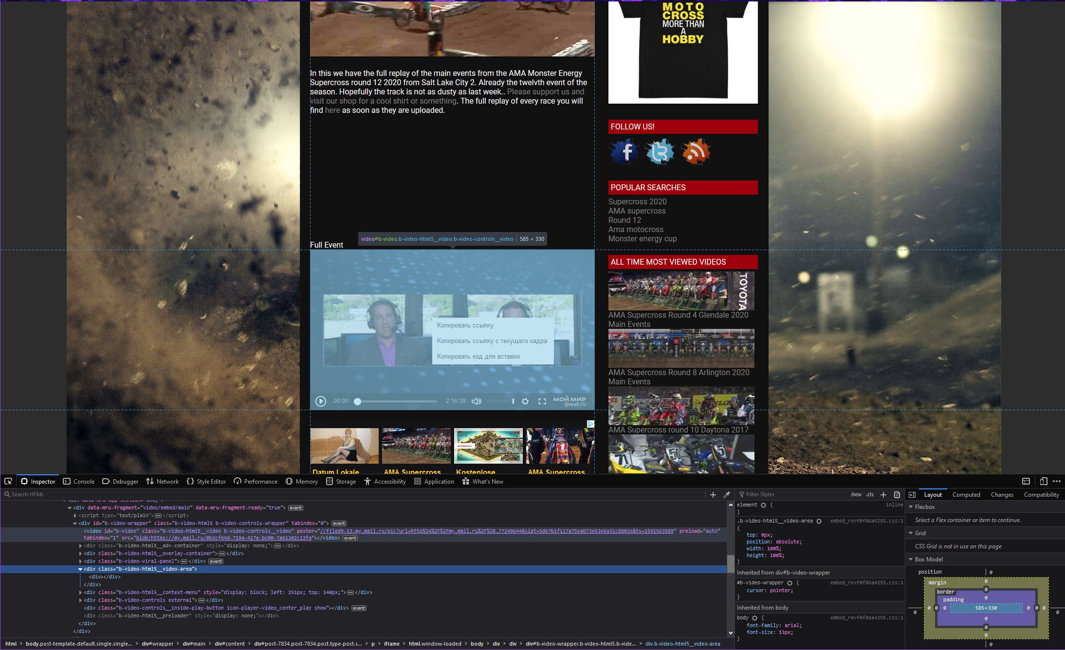The image size is (1065, 650).
Task: Open the Twitter follow icon
Action: point(660,152)
